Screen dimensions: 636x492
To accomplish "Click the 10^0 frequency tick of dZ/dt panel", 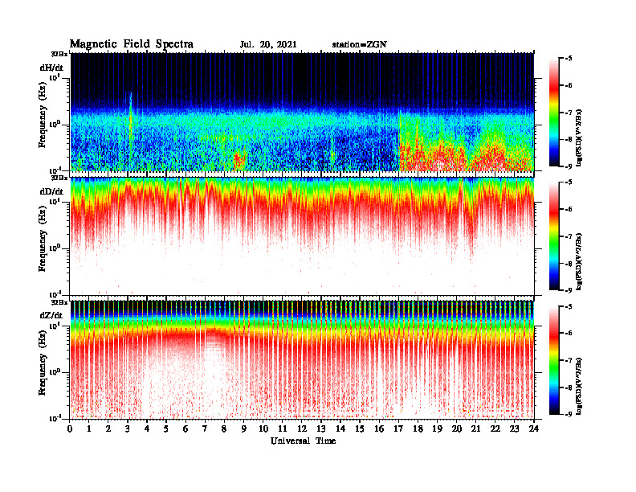I will coord(54,372).
